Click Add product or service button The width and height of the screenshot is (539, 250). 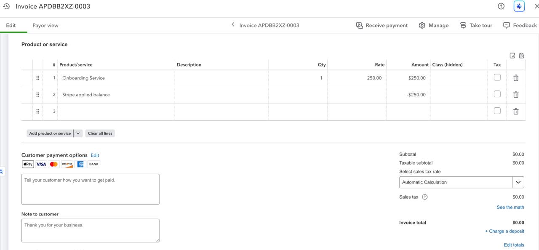[50, 133]
